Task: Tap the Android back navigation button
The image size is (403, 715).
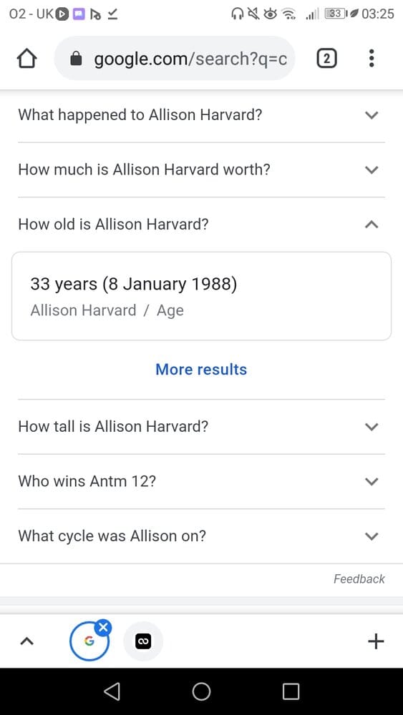Action: pyautogui.click(x=112, y=691)
